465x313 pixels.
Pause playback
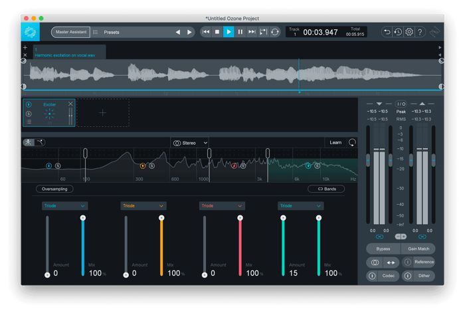[240, 32]
